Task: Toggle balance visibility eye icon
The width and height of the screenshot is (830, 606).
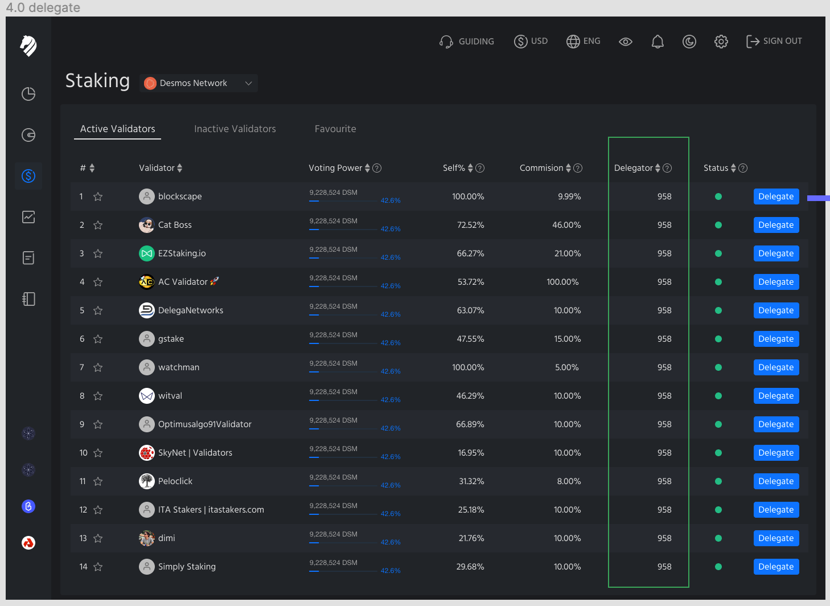Action: coord(626,42)
